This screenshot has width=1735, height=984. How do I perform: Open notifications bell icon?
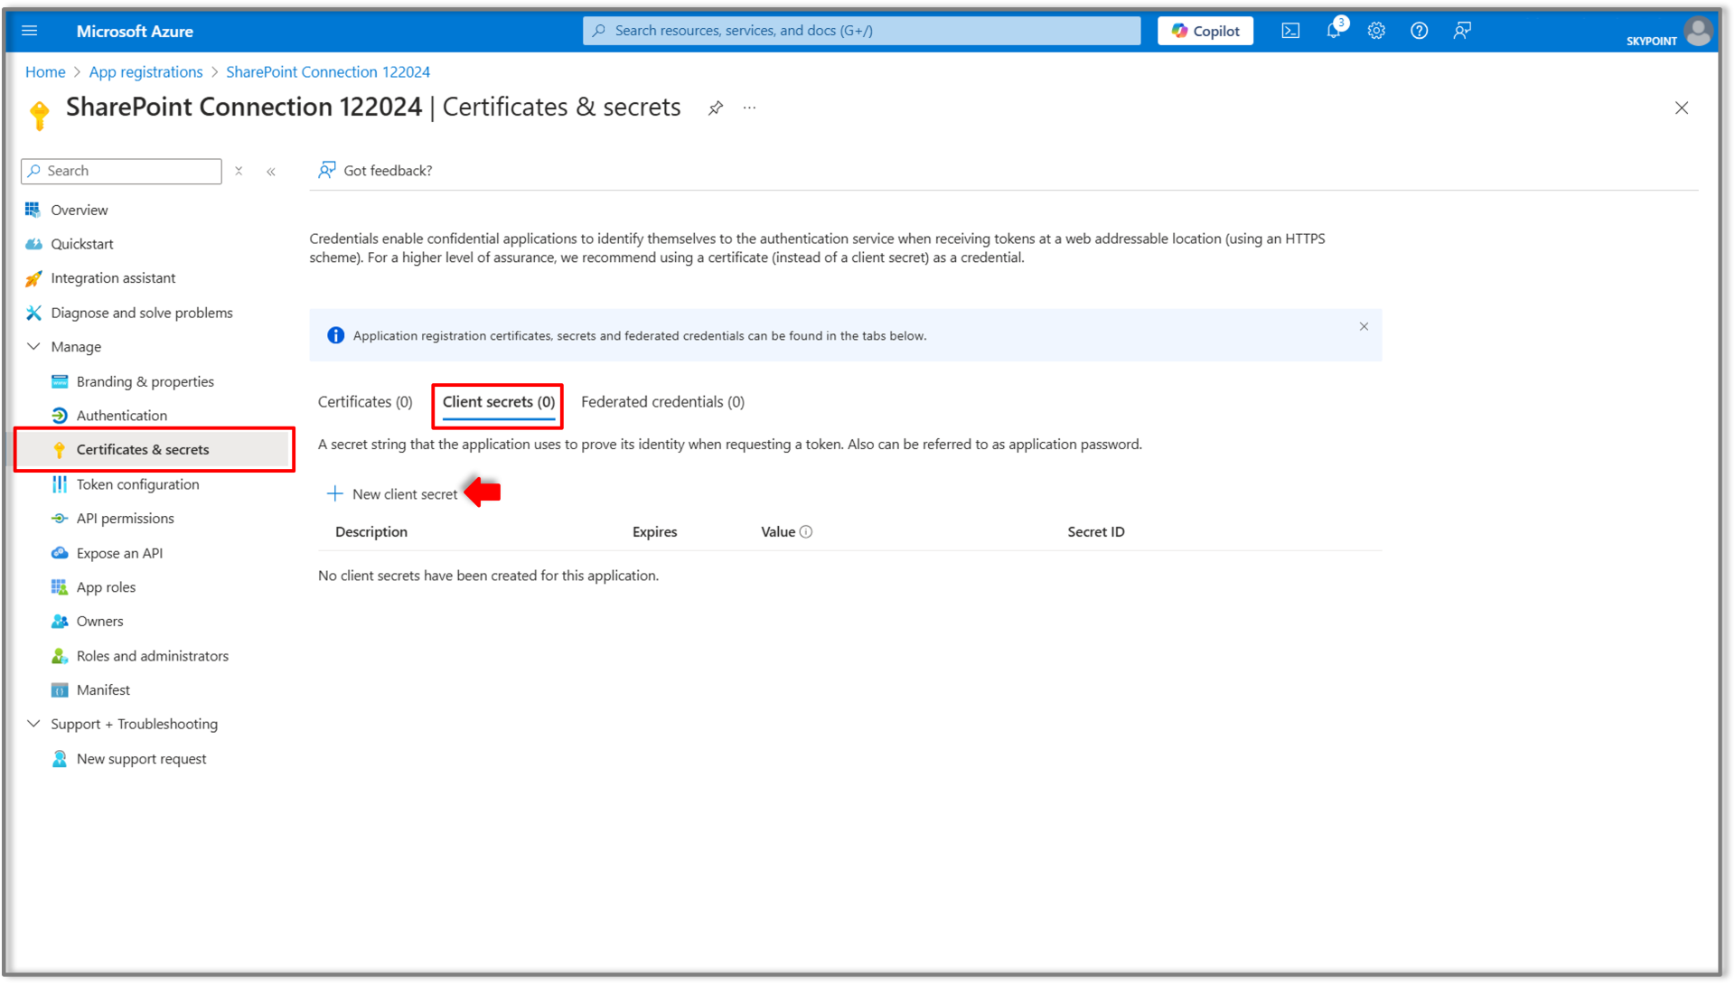pos(1334,31)
